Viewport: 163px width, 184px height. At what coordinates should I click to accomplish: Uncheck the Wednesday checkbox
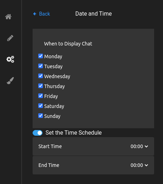[40, 76]
